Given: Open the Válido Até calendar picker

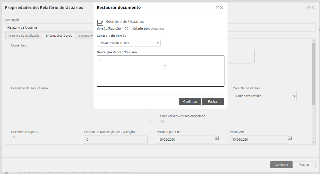Looking at the screenshot, I should click(290, 138).
